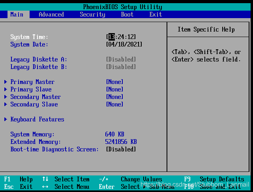Click the F9 Setup Defaults hint
Screen dimensions: 253x192
coord(214,179)
